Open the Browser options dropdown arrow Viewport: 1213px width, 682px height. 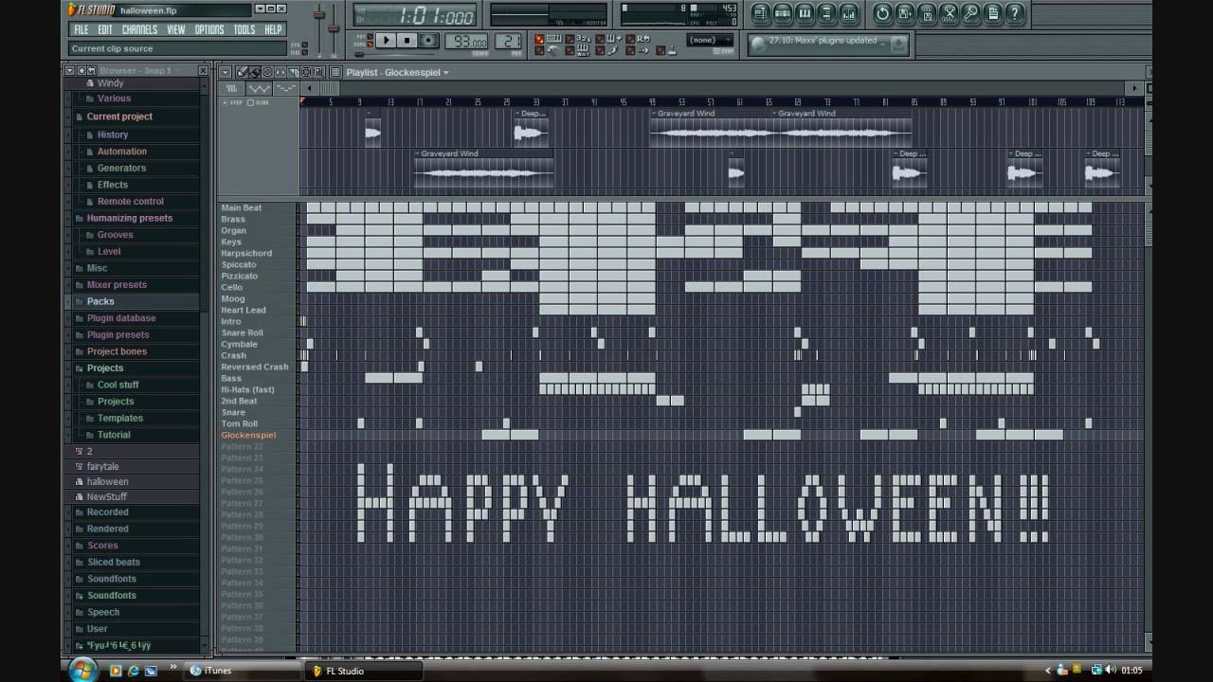tap(69, 71)
